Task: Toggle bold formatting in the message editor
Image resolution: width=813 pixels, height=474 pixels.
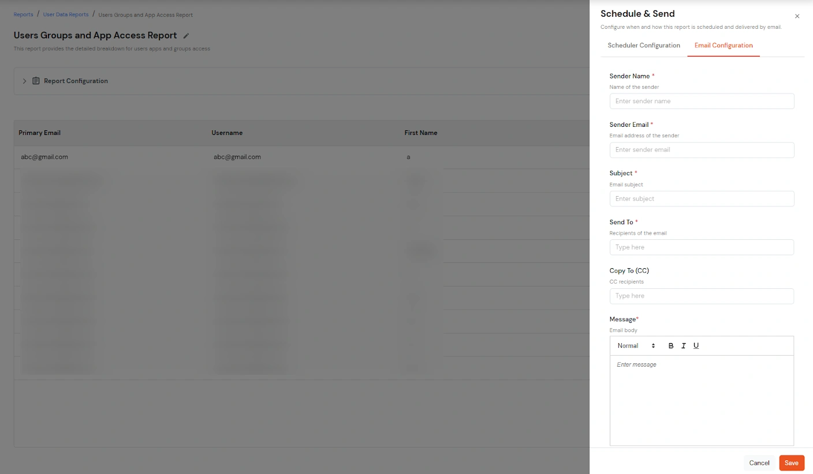Action: (670, 345)
